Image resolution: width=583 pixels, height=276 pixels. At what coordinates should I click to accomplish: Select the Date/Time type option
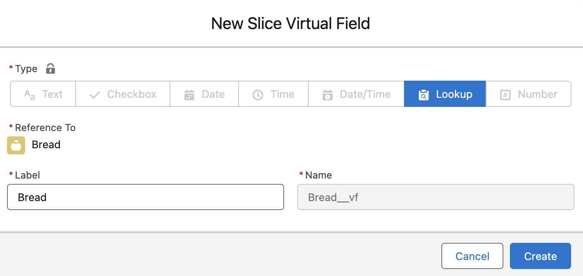pyautogui.click(x=356, y=94)
